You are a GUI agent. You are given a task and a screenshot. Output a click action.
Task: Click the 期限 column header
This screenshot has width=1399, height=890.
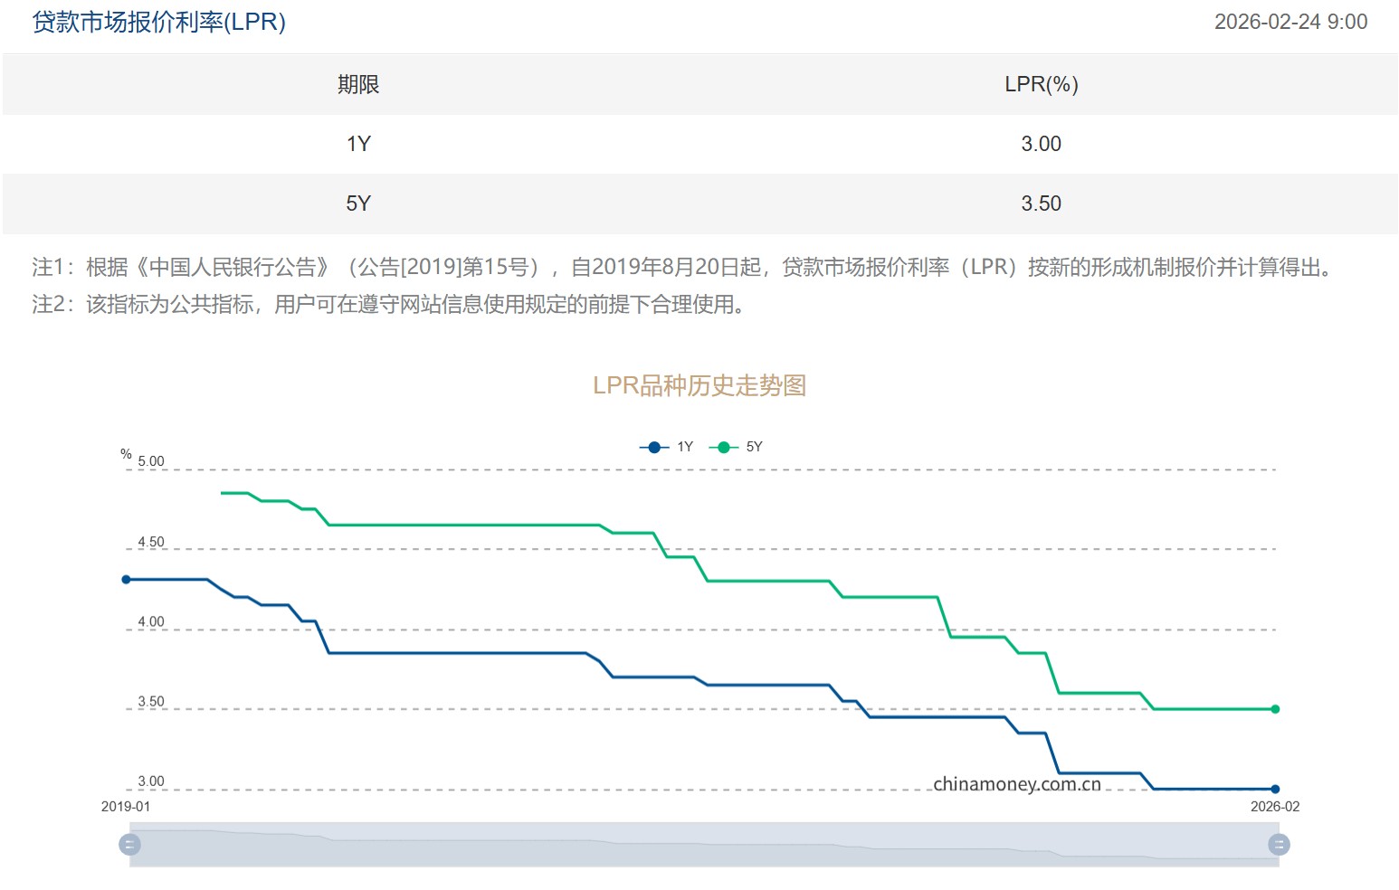coord(358,84)
